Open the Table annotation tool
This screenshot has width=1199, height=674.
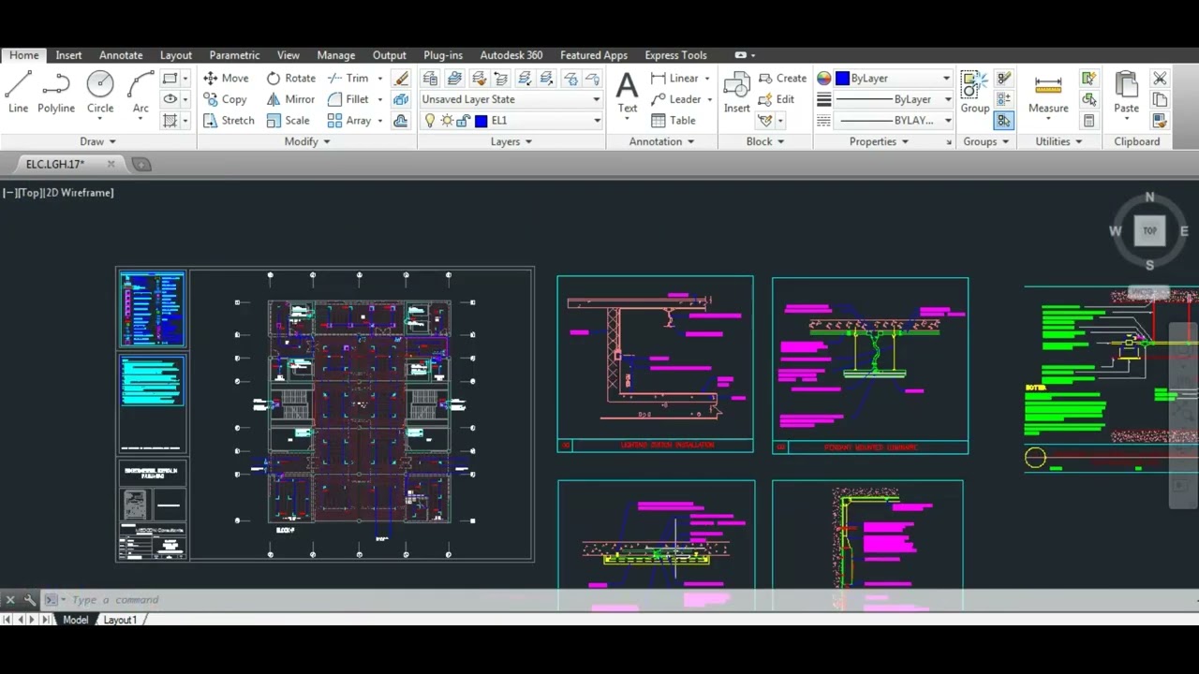click(x=674, y=121)
